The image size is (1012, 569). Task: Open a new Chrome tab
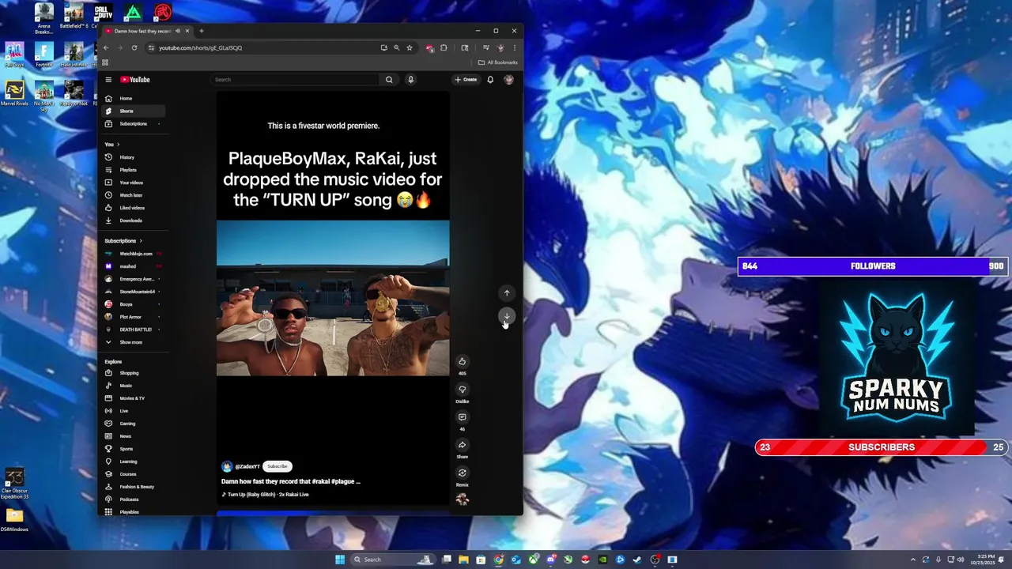click(x=202, y=31)
